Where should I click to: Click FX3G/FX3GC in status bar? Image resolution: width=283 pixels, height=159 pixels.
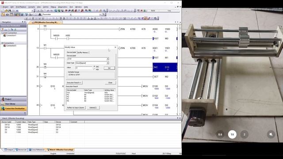pos(121,154)
